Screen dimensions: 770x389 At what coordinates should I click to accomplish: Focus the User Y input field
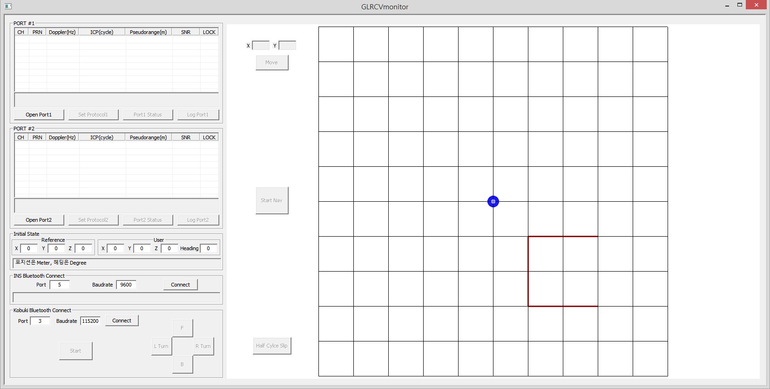(142, 248)
